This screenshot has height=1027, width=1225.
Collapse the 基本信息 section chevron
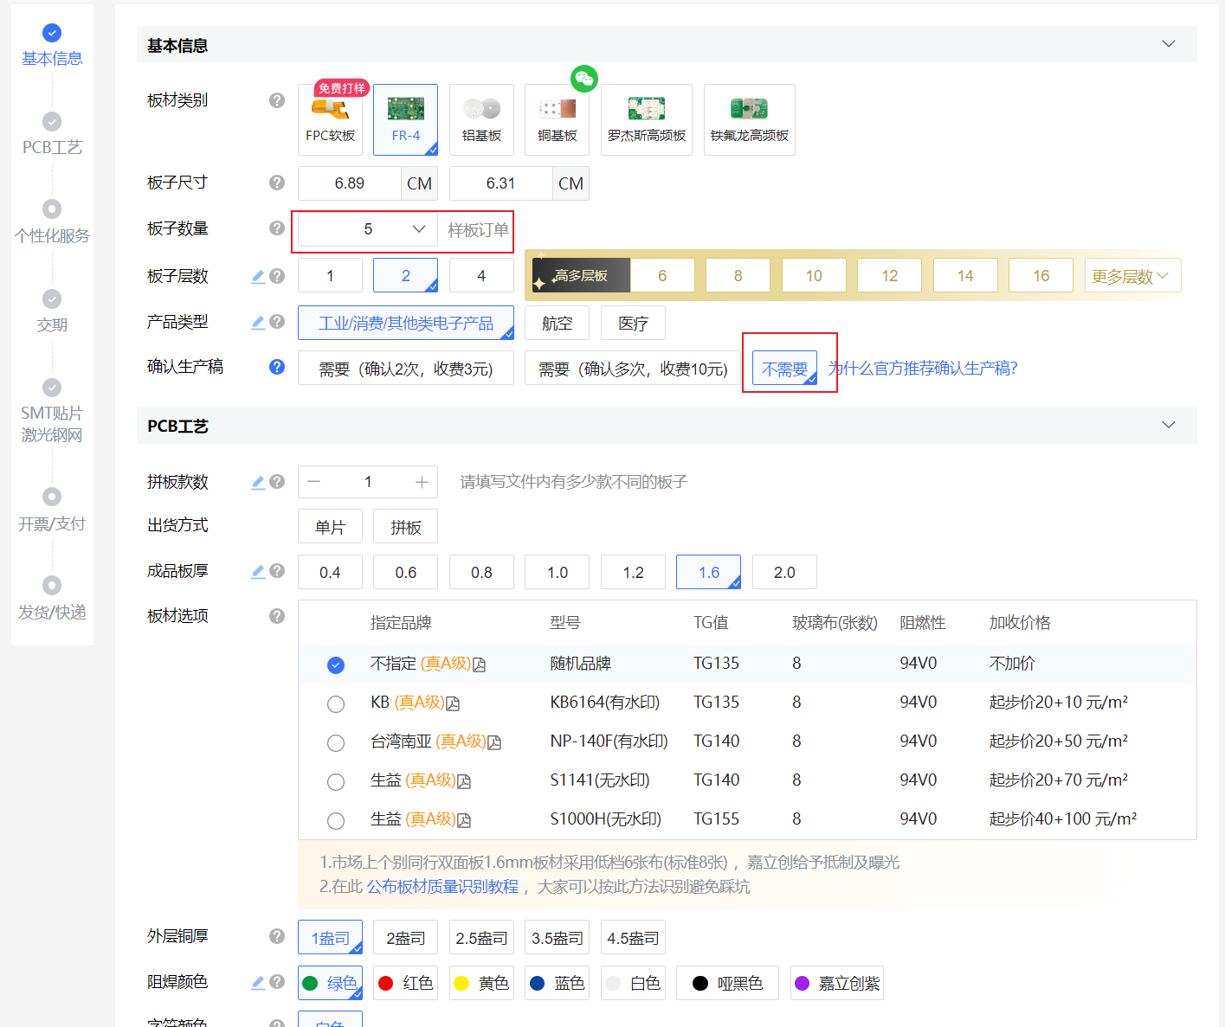coord(1168,44)
